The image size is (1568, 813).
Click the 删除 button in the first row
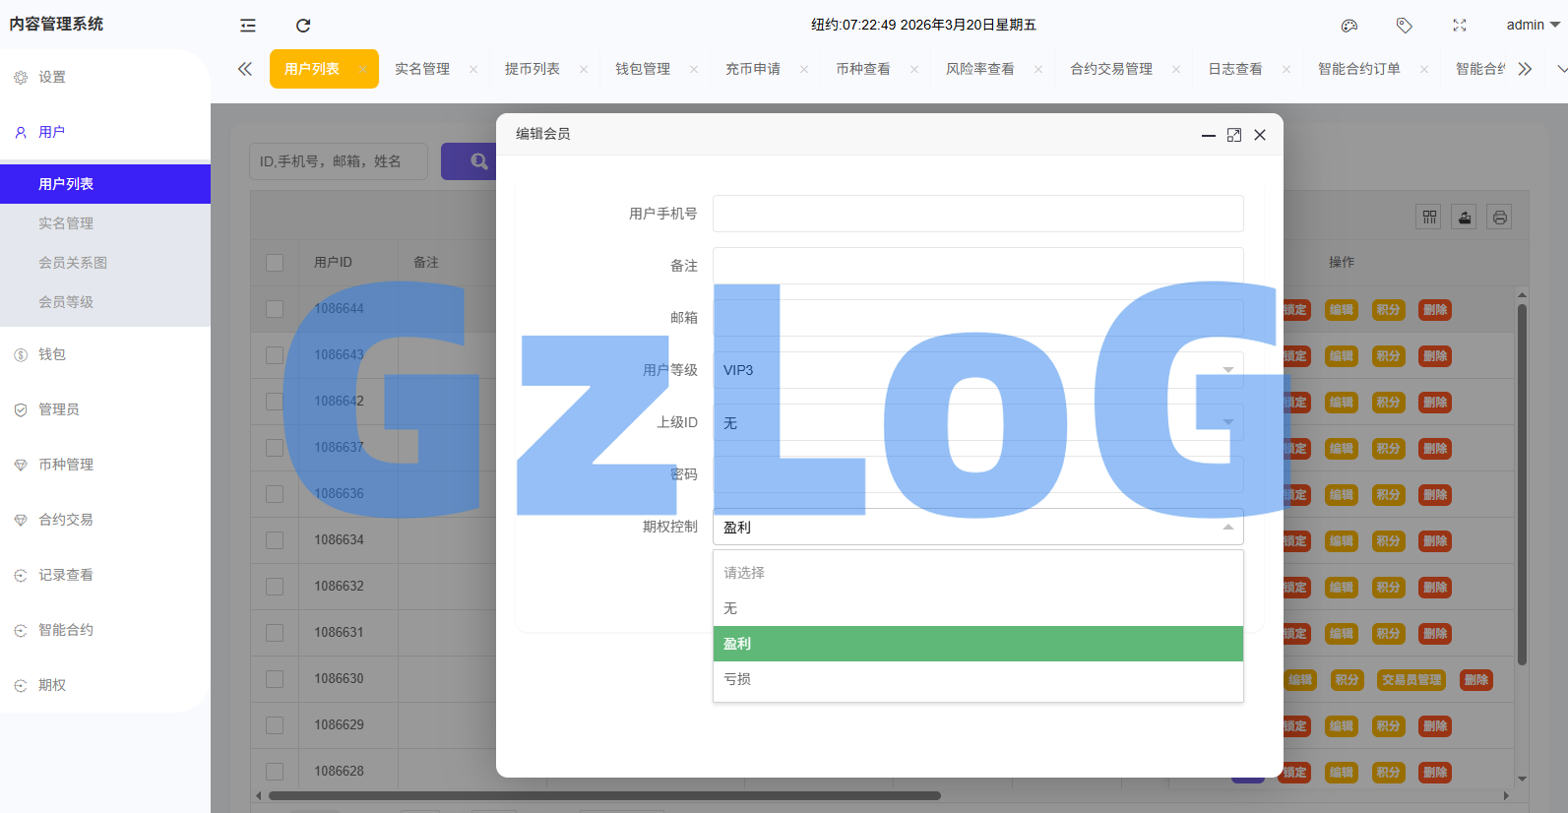(1435, 310)
